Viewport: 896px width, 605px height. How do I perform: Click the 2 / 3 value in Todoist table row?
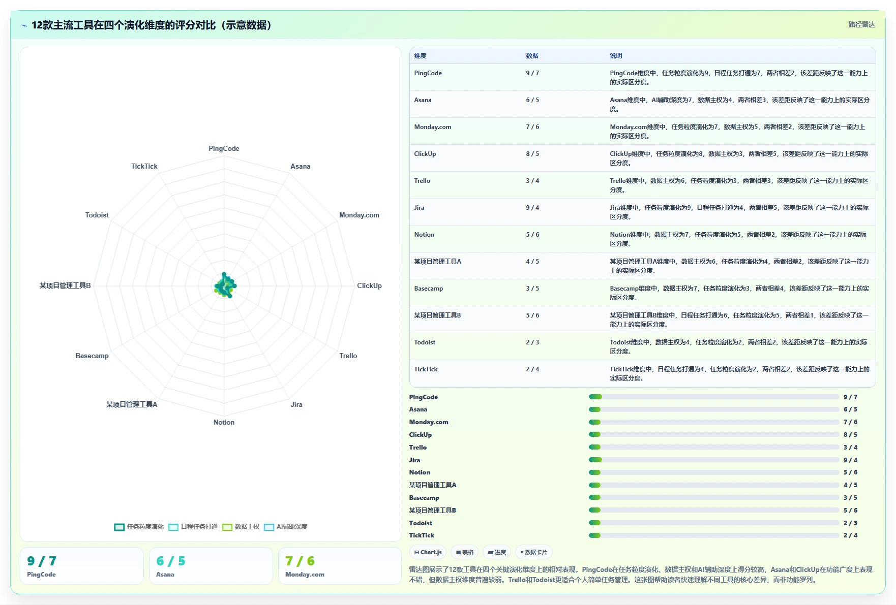pos(532,342)
